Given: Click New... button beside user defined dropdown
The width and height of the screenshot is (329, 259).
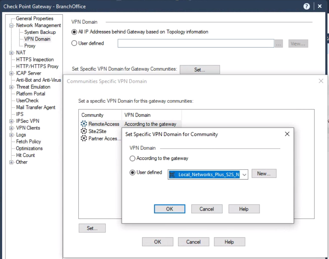Looking at the screenshot, I should click(264, 174).
